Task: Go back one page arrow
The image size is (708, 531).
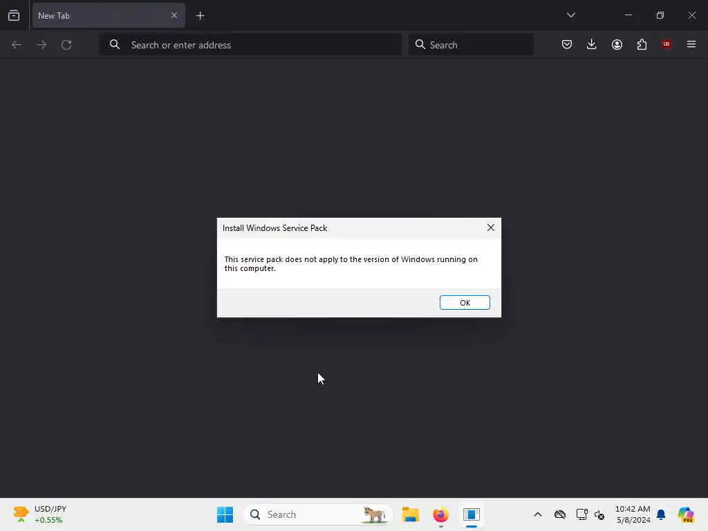Action: click(17, 45)
